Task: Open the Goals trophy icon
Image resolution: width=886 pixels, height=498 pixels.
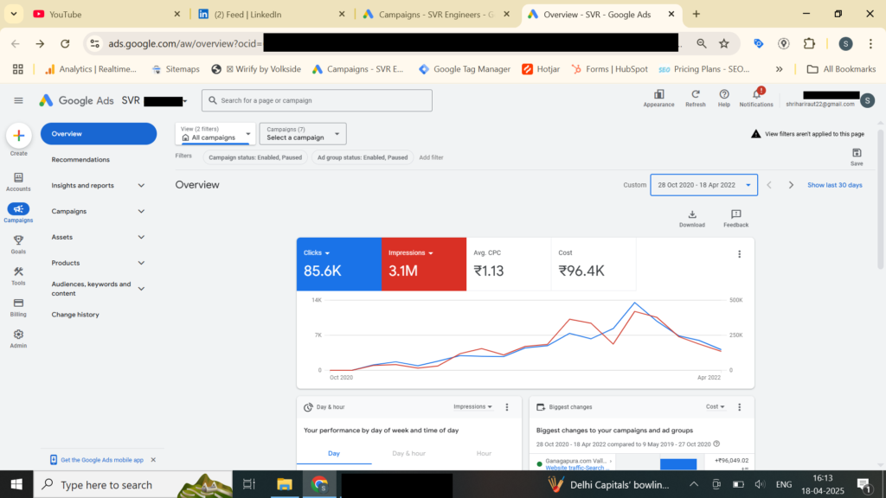Action: (18, 240)
